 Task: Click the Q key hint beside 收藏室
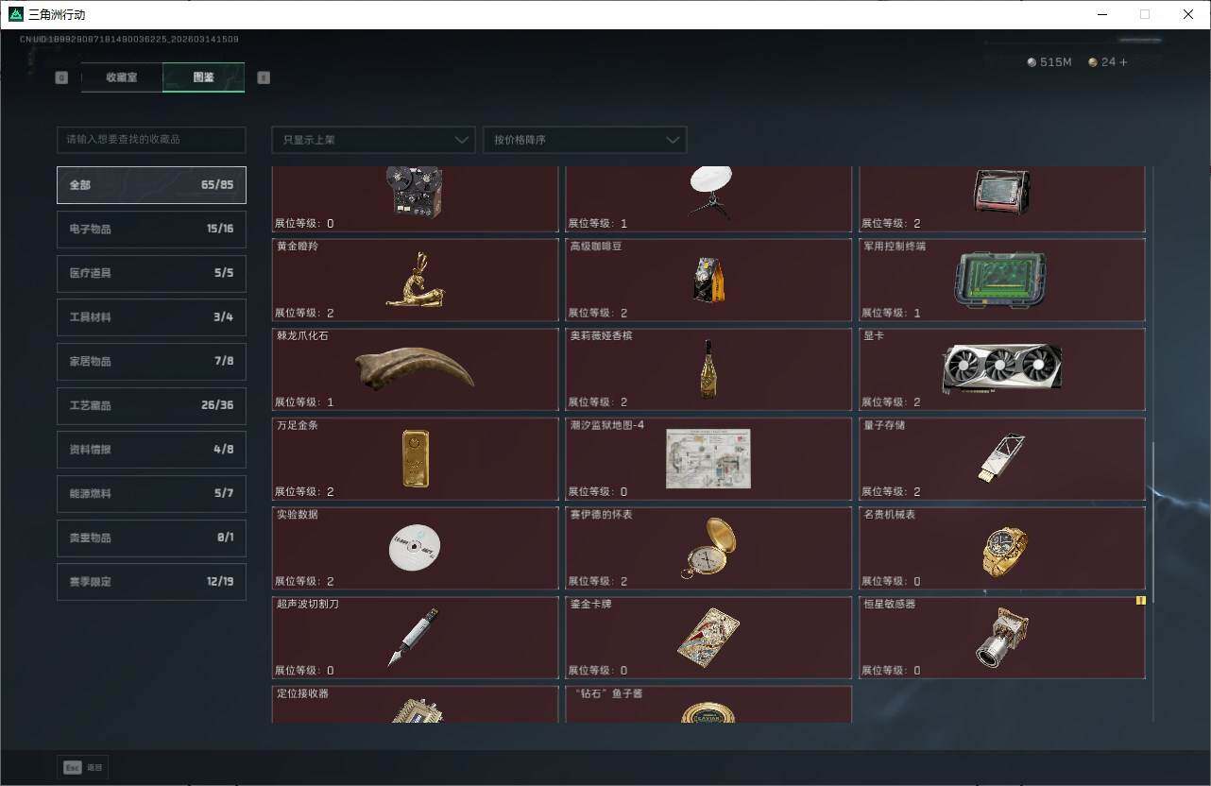click(61, 77)
